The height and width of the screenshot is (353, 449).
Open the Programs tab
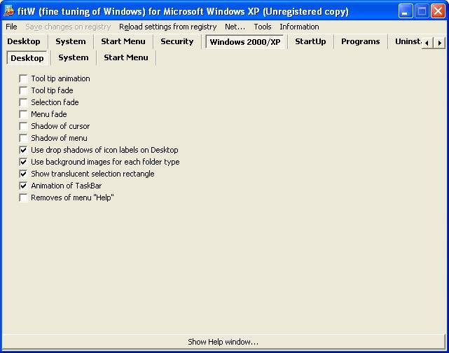pos(361,41)
